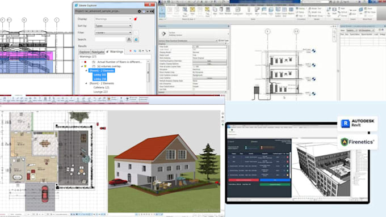Click the Revit title bar search box
386x217 pixels.
pos(316,2)
